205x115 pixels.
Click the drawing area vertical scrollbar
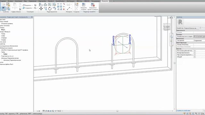(x=174, y=63)
